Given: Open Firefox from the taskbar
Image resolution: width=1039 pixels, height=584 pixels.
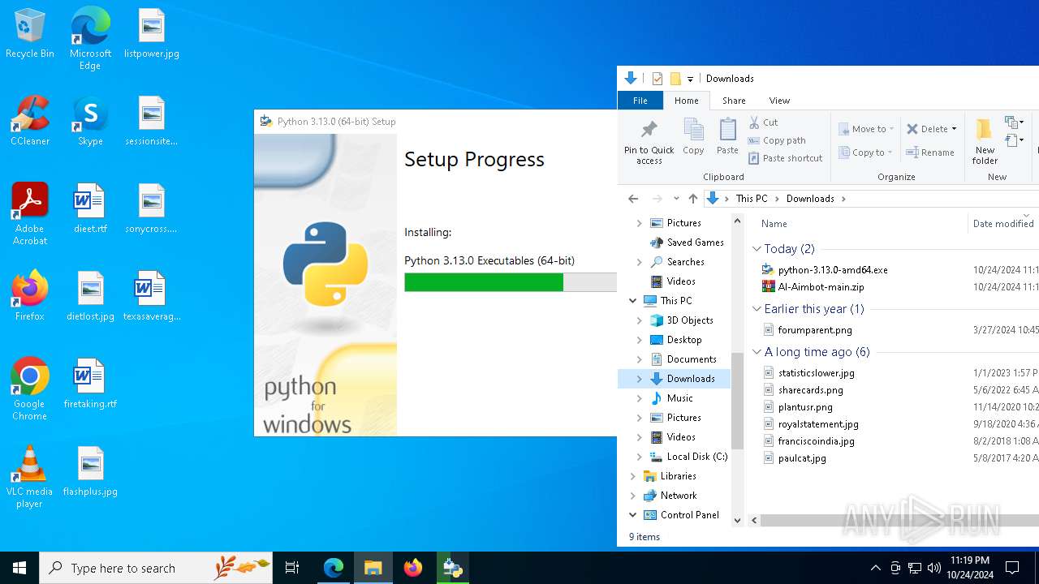Looking at the screenshot, I should (x=413, y=568).
